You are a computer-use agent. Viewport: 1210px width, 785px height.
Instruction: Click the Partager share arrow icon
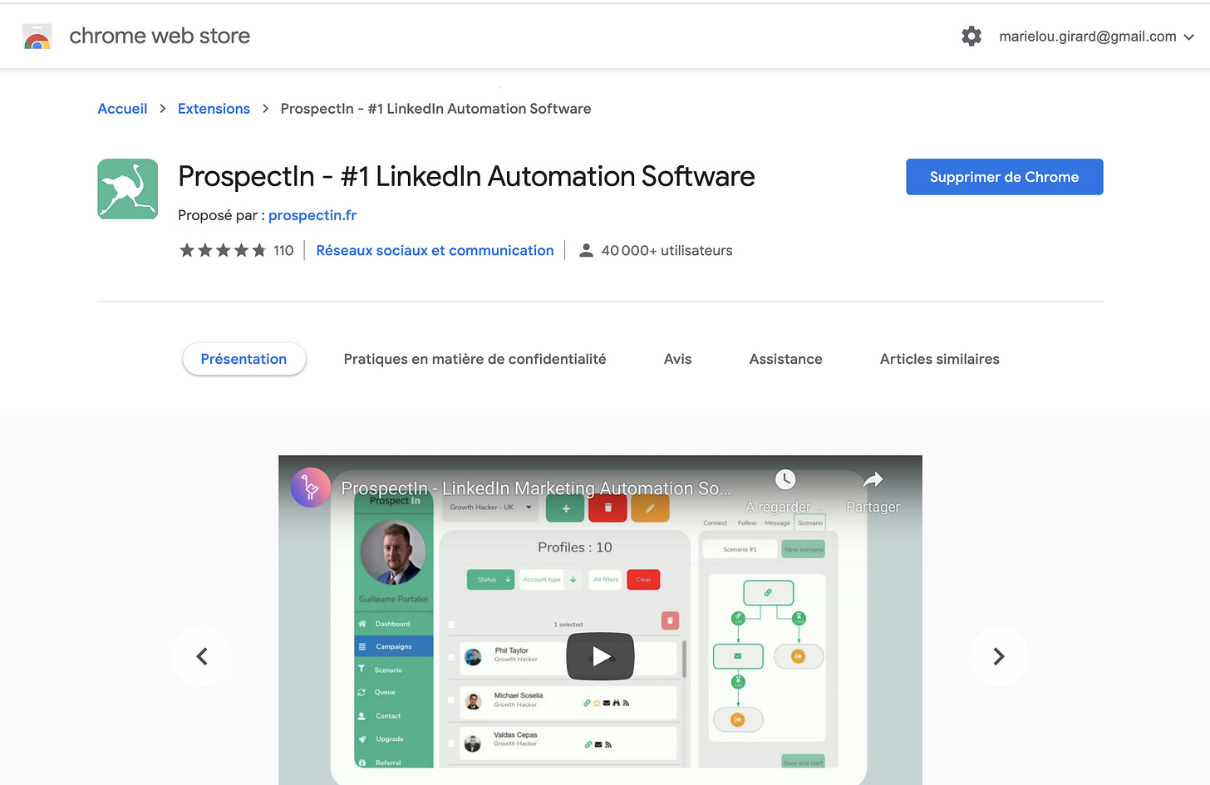coord(873,479)
